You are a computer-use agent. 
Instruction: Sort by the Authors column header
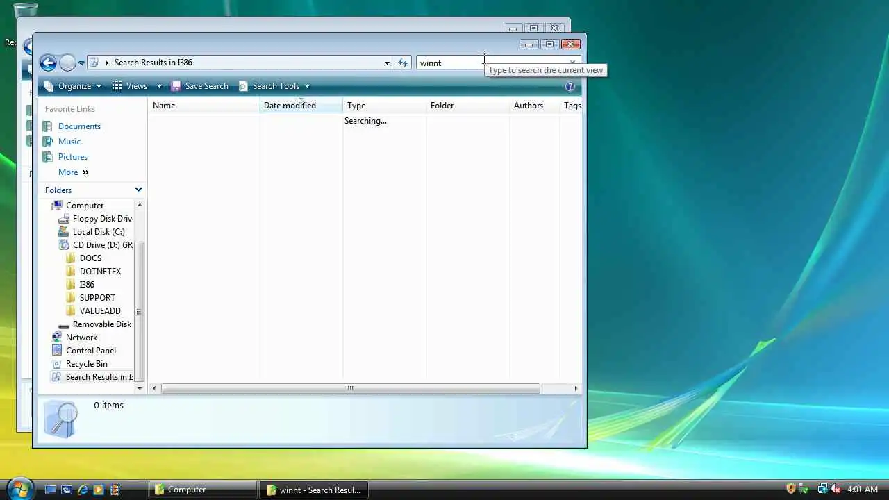click(535, 106)
